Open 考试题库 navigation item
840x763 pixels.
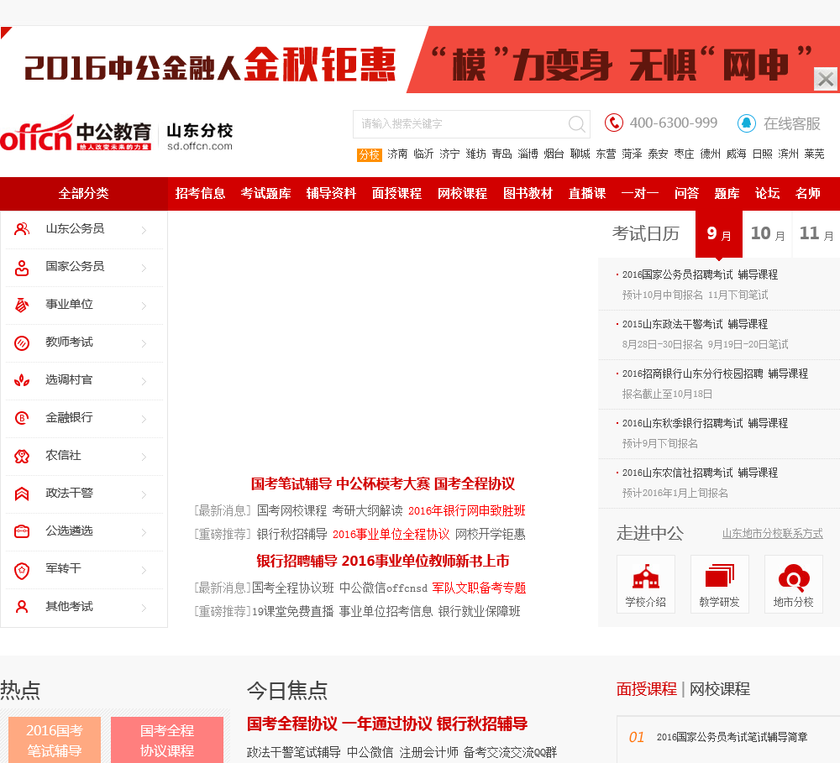pyautogui.click(x=265, y=193)
